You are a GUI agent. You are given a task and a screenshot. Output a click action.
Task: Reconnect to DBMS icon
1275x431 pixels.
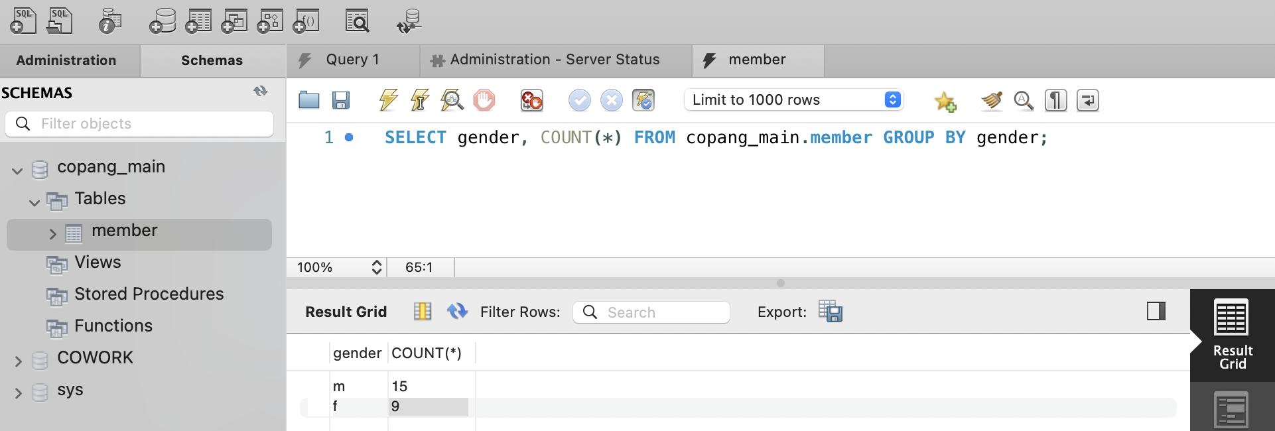coord(409,21)
